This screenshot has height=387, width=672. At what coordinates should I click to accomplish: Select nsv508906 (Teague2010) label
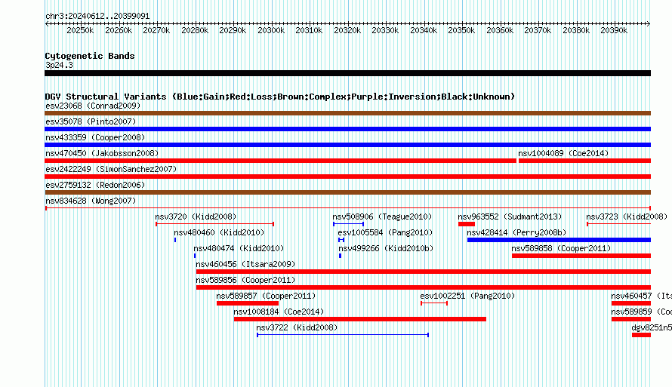pos(382,217)
